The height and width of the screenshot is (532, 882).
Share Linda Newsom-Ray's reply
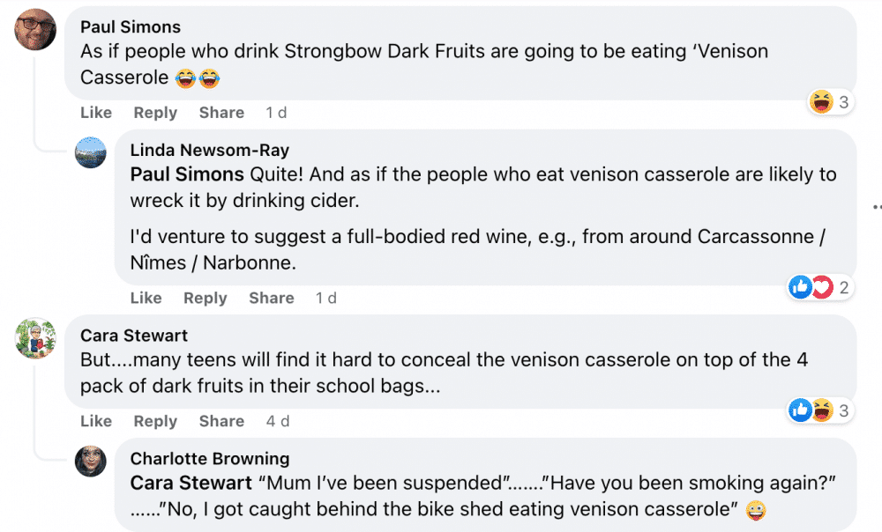click(272, 298)
